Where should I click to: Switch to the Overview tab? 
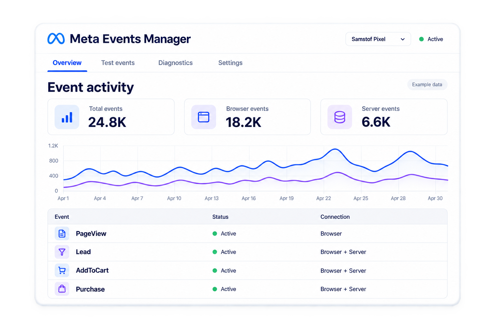(67, 63)
